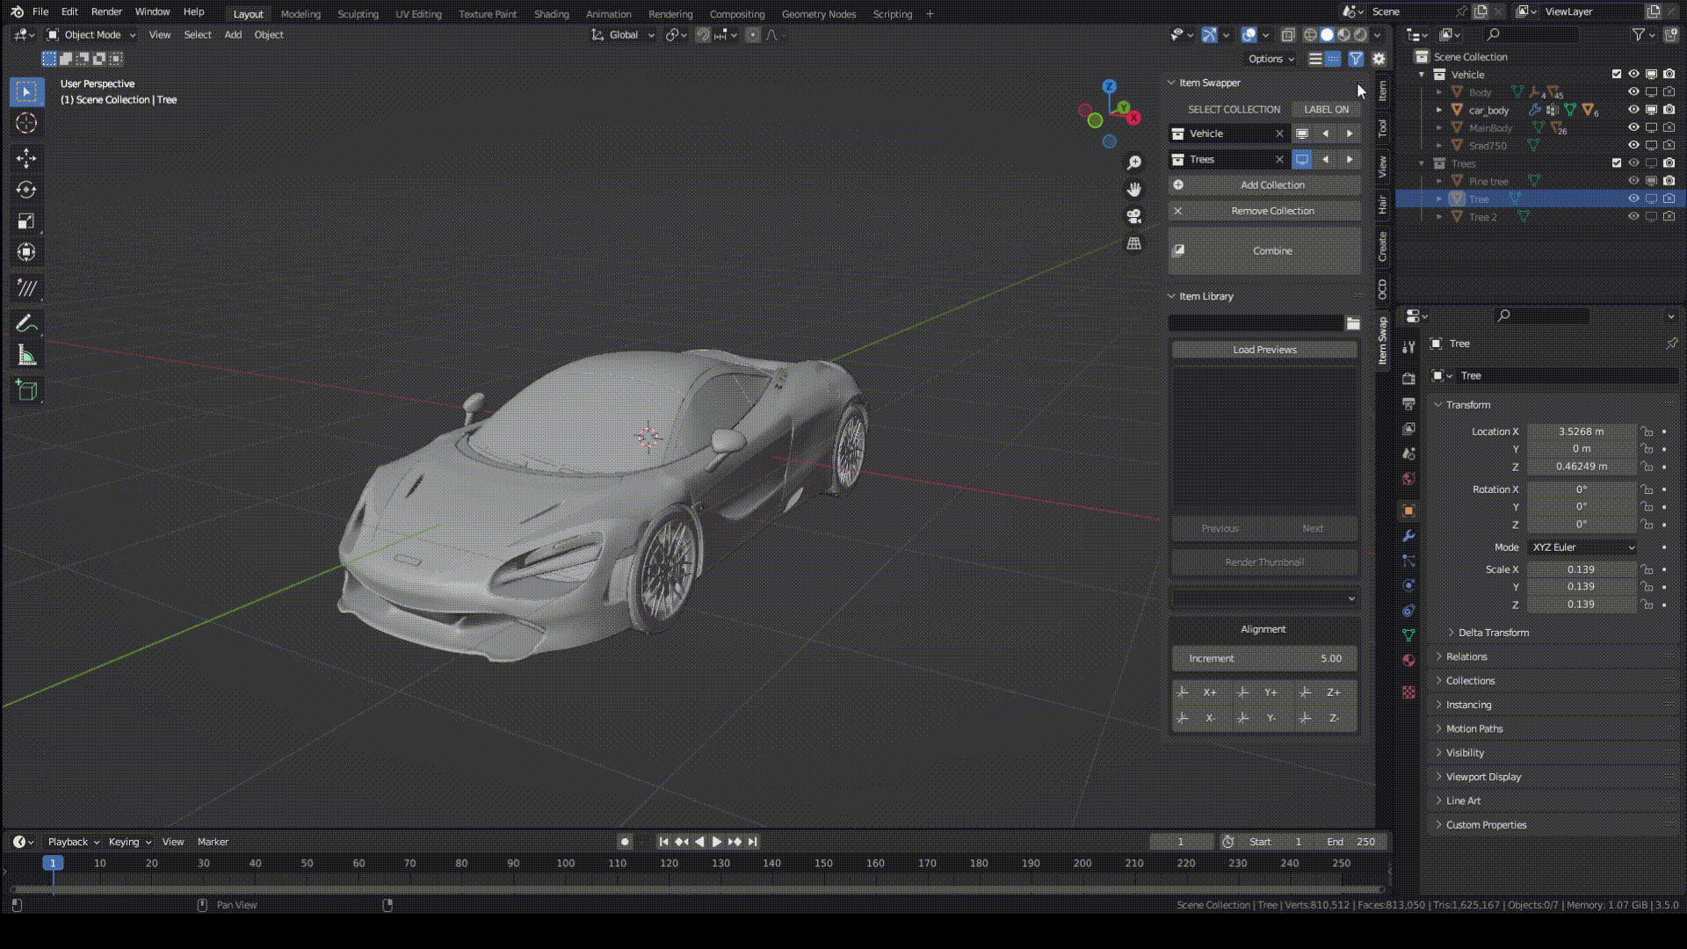Select the Rotate tool
1687x949 pixels.
26,190
